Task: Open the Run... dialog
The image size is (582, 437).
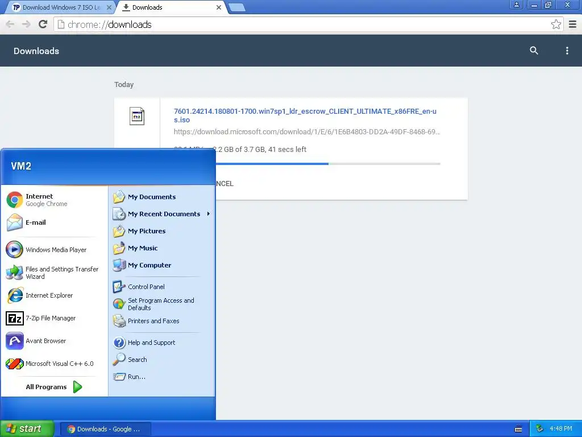Action: click(162, 377)
